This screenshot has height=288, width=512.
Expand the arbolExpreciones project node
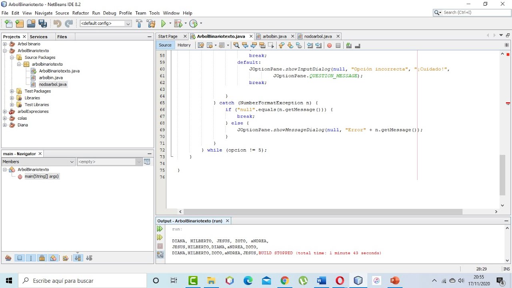5,112
